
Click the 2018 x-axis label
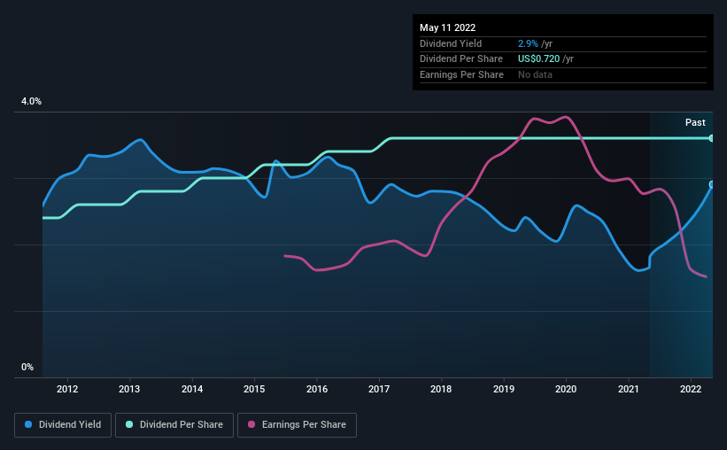point(441,389)
